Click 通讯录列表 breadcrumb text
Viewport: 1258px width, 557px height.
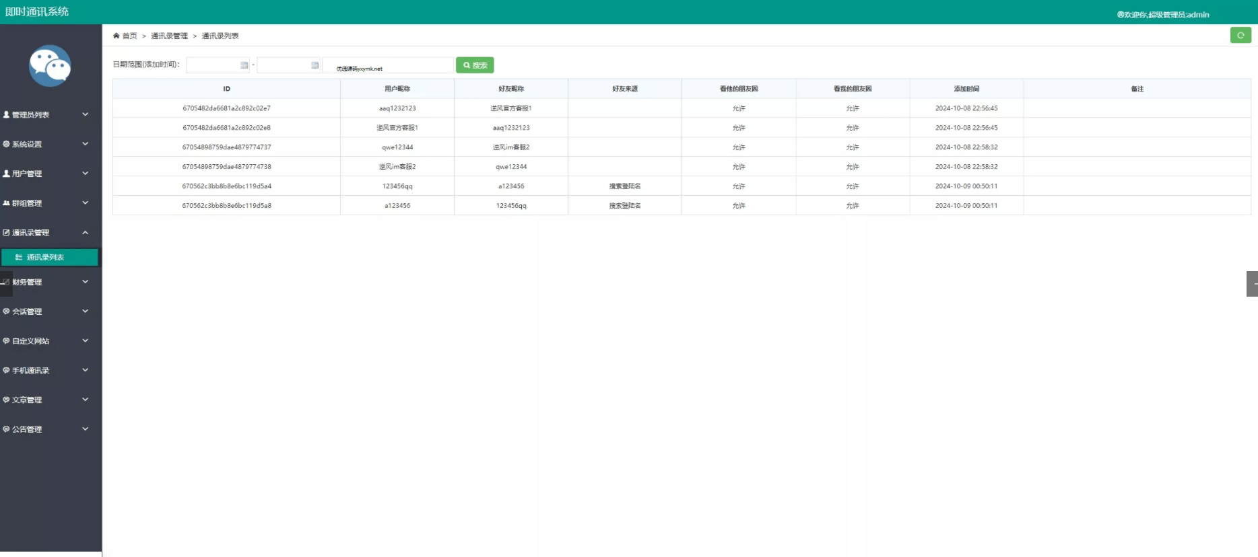pyautogui.click(x=220, y=36)
